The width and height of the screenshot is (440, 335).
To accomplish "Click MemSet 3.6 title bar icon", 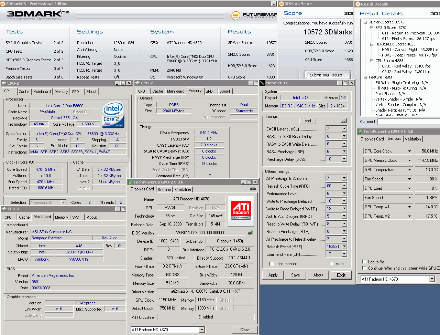I will (x=262, y=83).
